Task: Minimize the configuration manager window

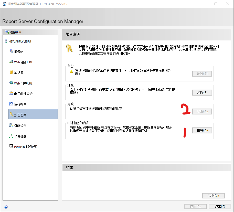Action: (x=204, y=4)
